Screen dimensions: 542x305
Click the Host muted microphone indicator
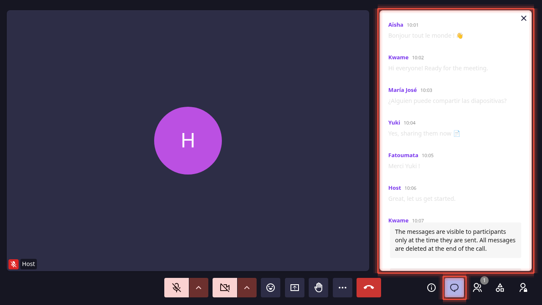tap(14, 264)
